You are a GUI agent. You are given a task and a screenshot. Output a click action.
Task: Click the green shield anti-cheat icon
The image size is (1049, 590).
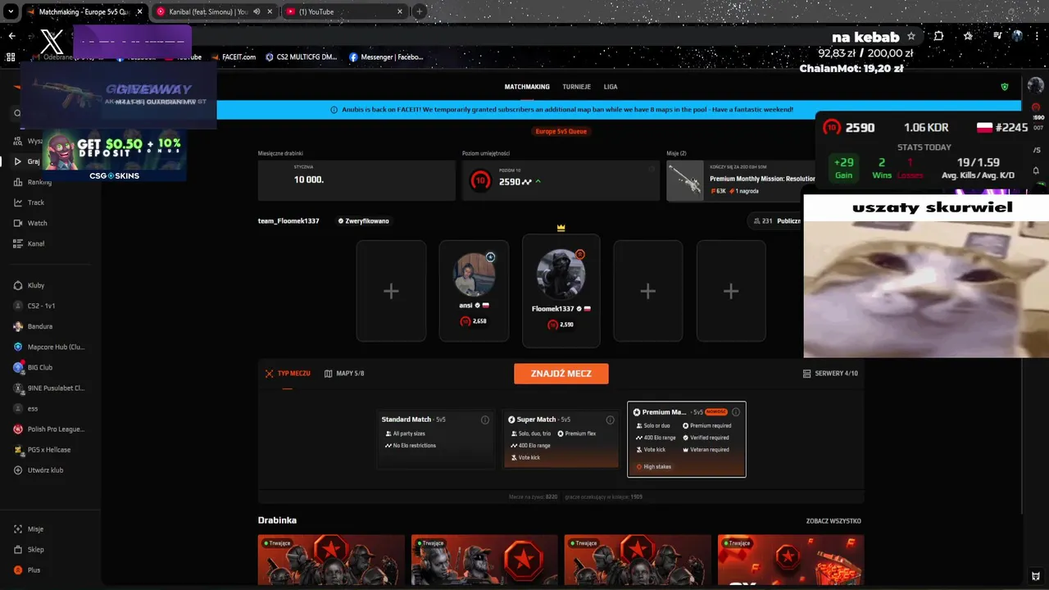[x=1006, y=87]
